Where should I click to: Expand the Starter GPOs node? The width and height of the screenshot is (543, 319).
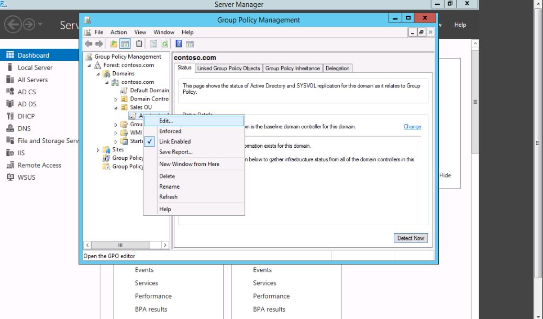coord(116,141)
